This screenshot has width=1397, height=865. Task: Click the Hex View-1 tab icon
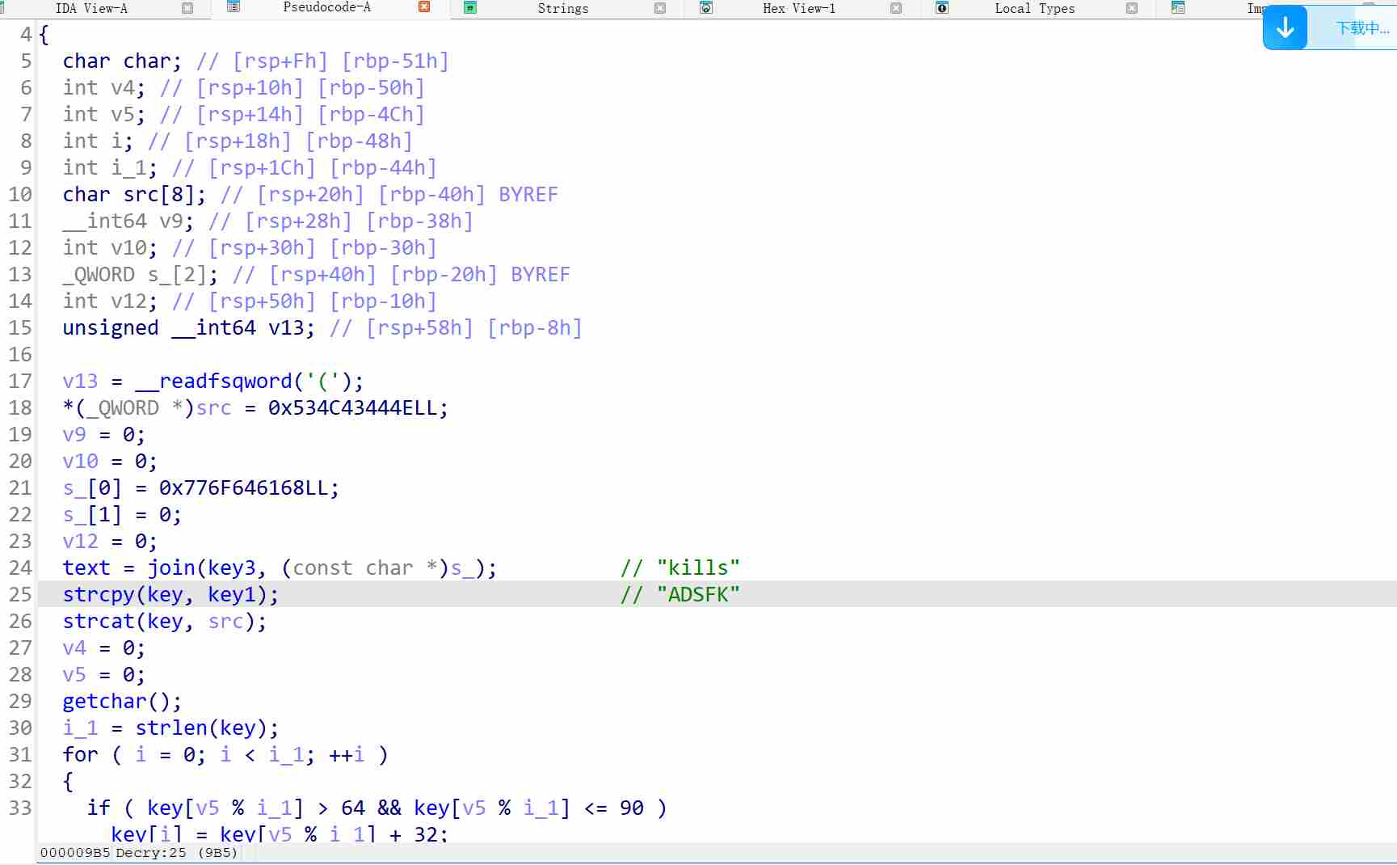click(706, 8)
